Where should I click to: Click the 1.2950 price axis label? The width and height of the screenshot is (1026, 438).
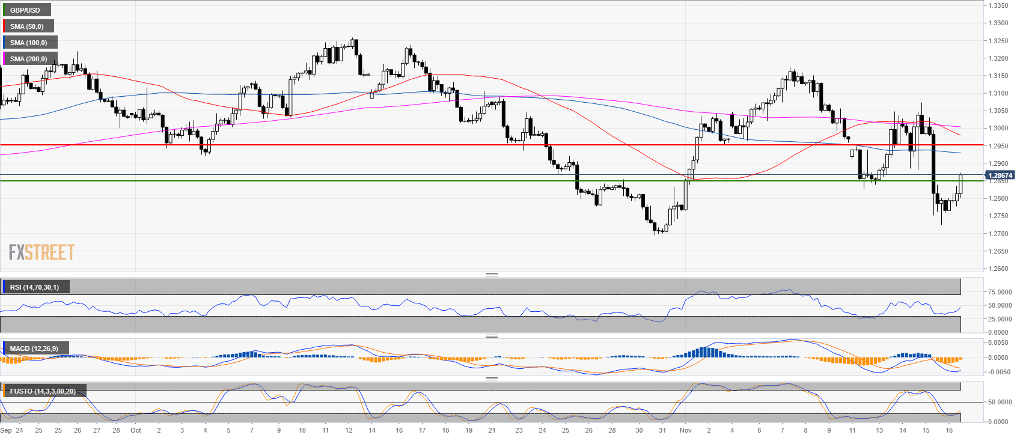point(998,146)
